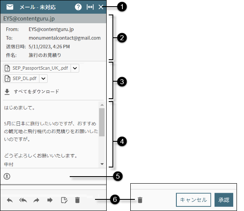Expand dropdown for SEP_PassportScan_UK_.pdf
This screenshot has width=244, height=211.
(75, 68)
